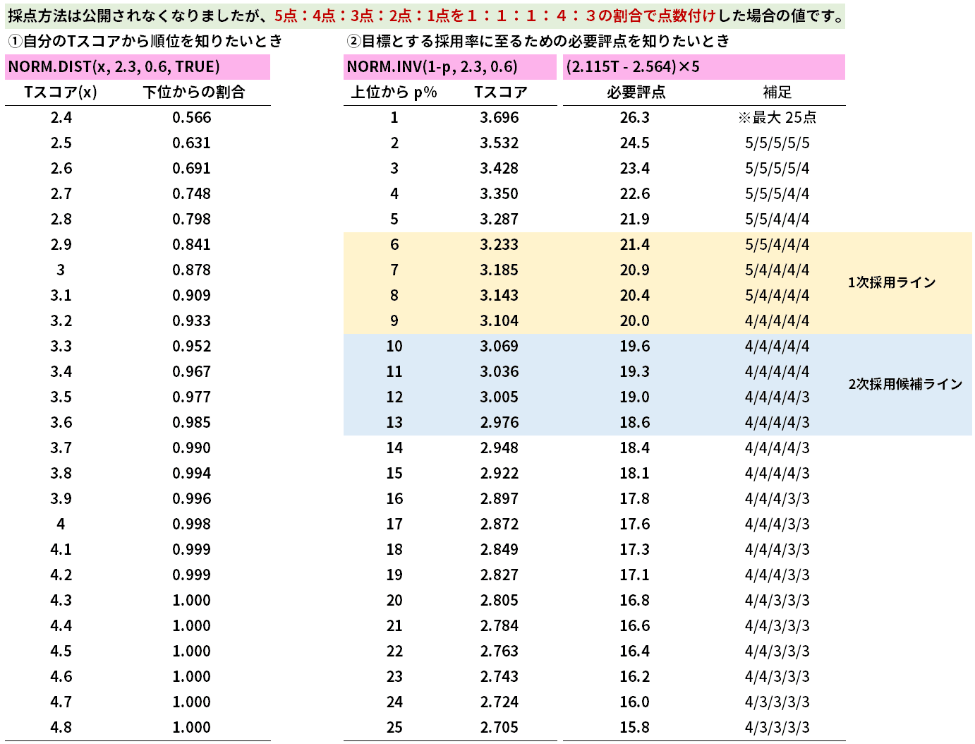Select the cell containing 3.696
The width and height of the screenshot is (975, 744).
click(499, 118)
